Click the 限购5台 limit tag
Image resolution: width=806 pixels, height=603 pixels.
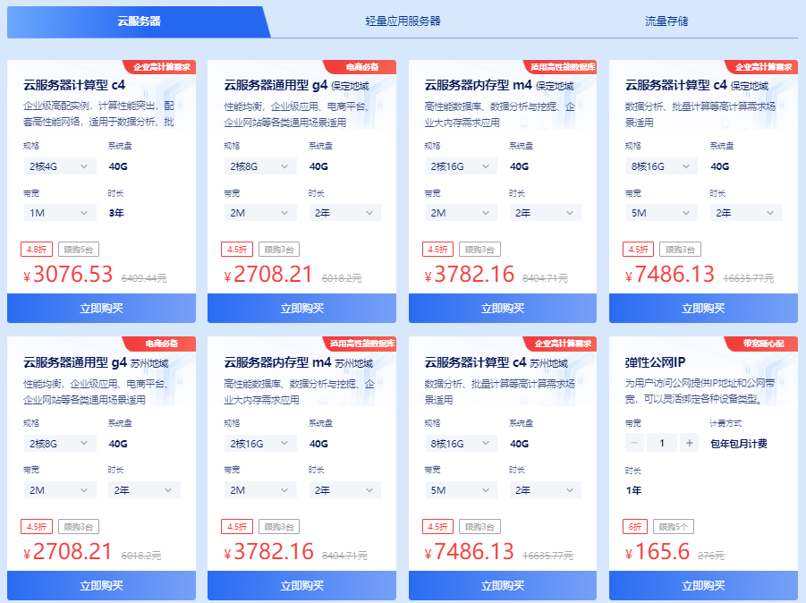79,250
